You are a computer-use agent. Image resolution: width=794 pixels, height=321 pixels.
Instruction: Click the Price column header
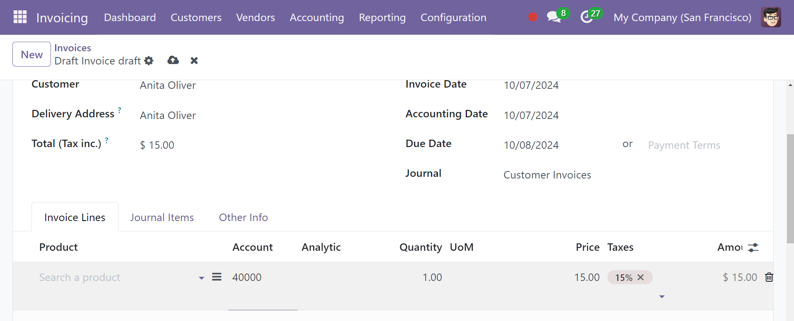[x=587, y=247]
